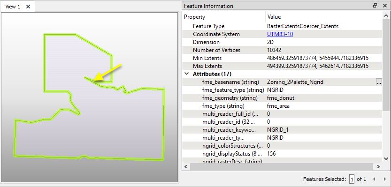This screenshot has width=391, height=187.
Task: Select the Number of Vertices row
Action: tap(282, 50)
